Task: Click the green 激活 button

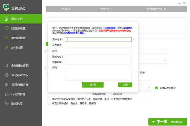Action: [x=92, y=85]
